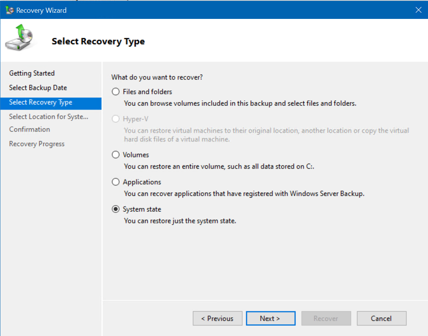Click the Select Recovery Type heading text
Image resolution: width=428 pixels, height=336 pixels.
click(98, 41)
